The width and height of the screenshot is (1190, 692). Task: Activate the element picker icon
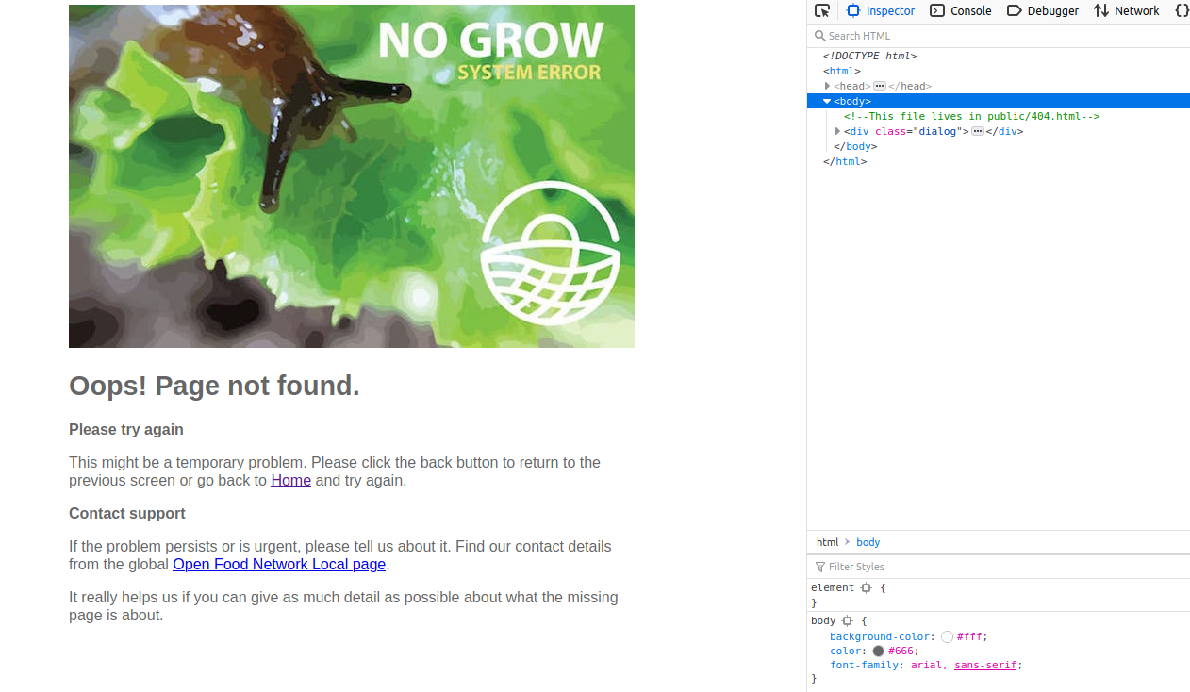coord(822,10)
